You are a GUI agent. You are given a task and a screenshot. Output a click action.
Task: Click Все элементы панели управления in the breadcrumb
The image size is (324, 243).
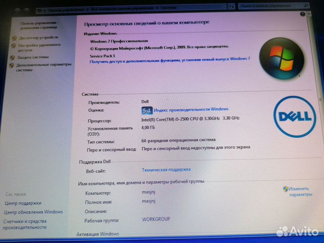click(122, 9)
